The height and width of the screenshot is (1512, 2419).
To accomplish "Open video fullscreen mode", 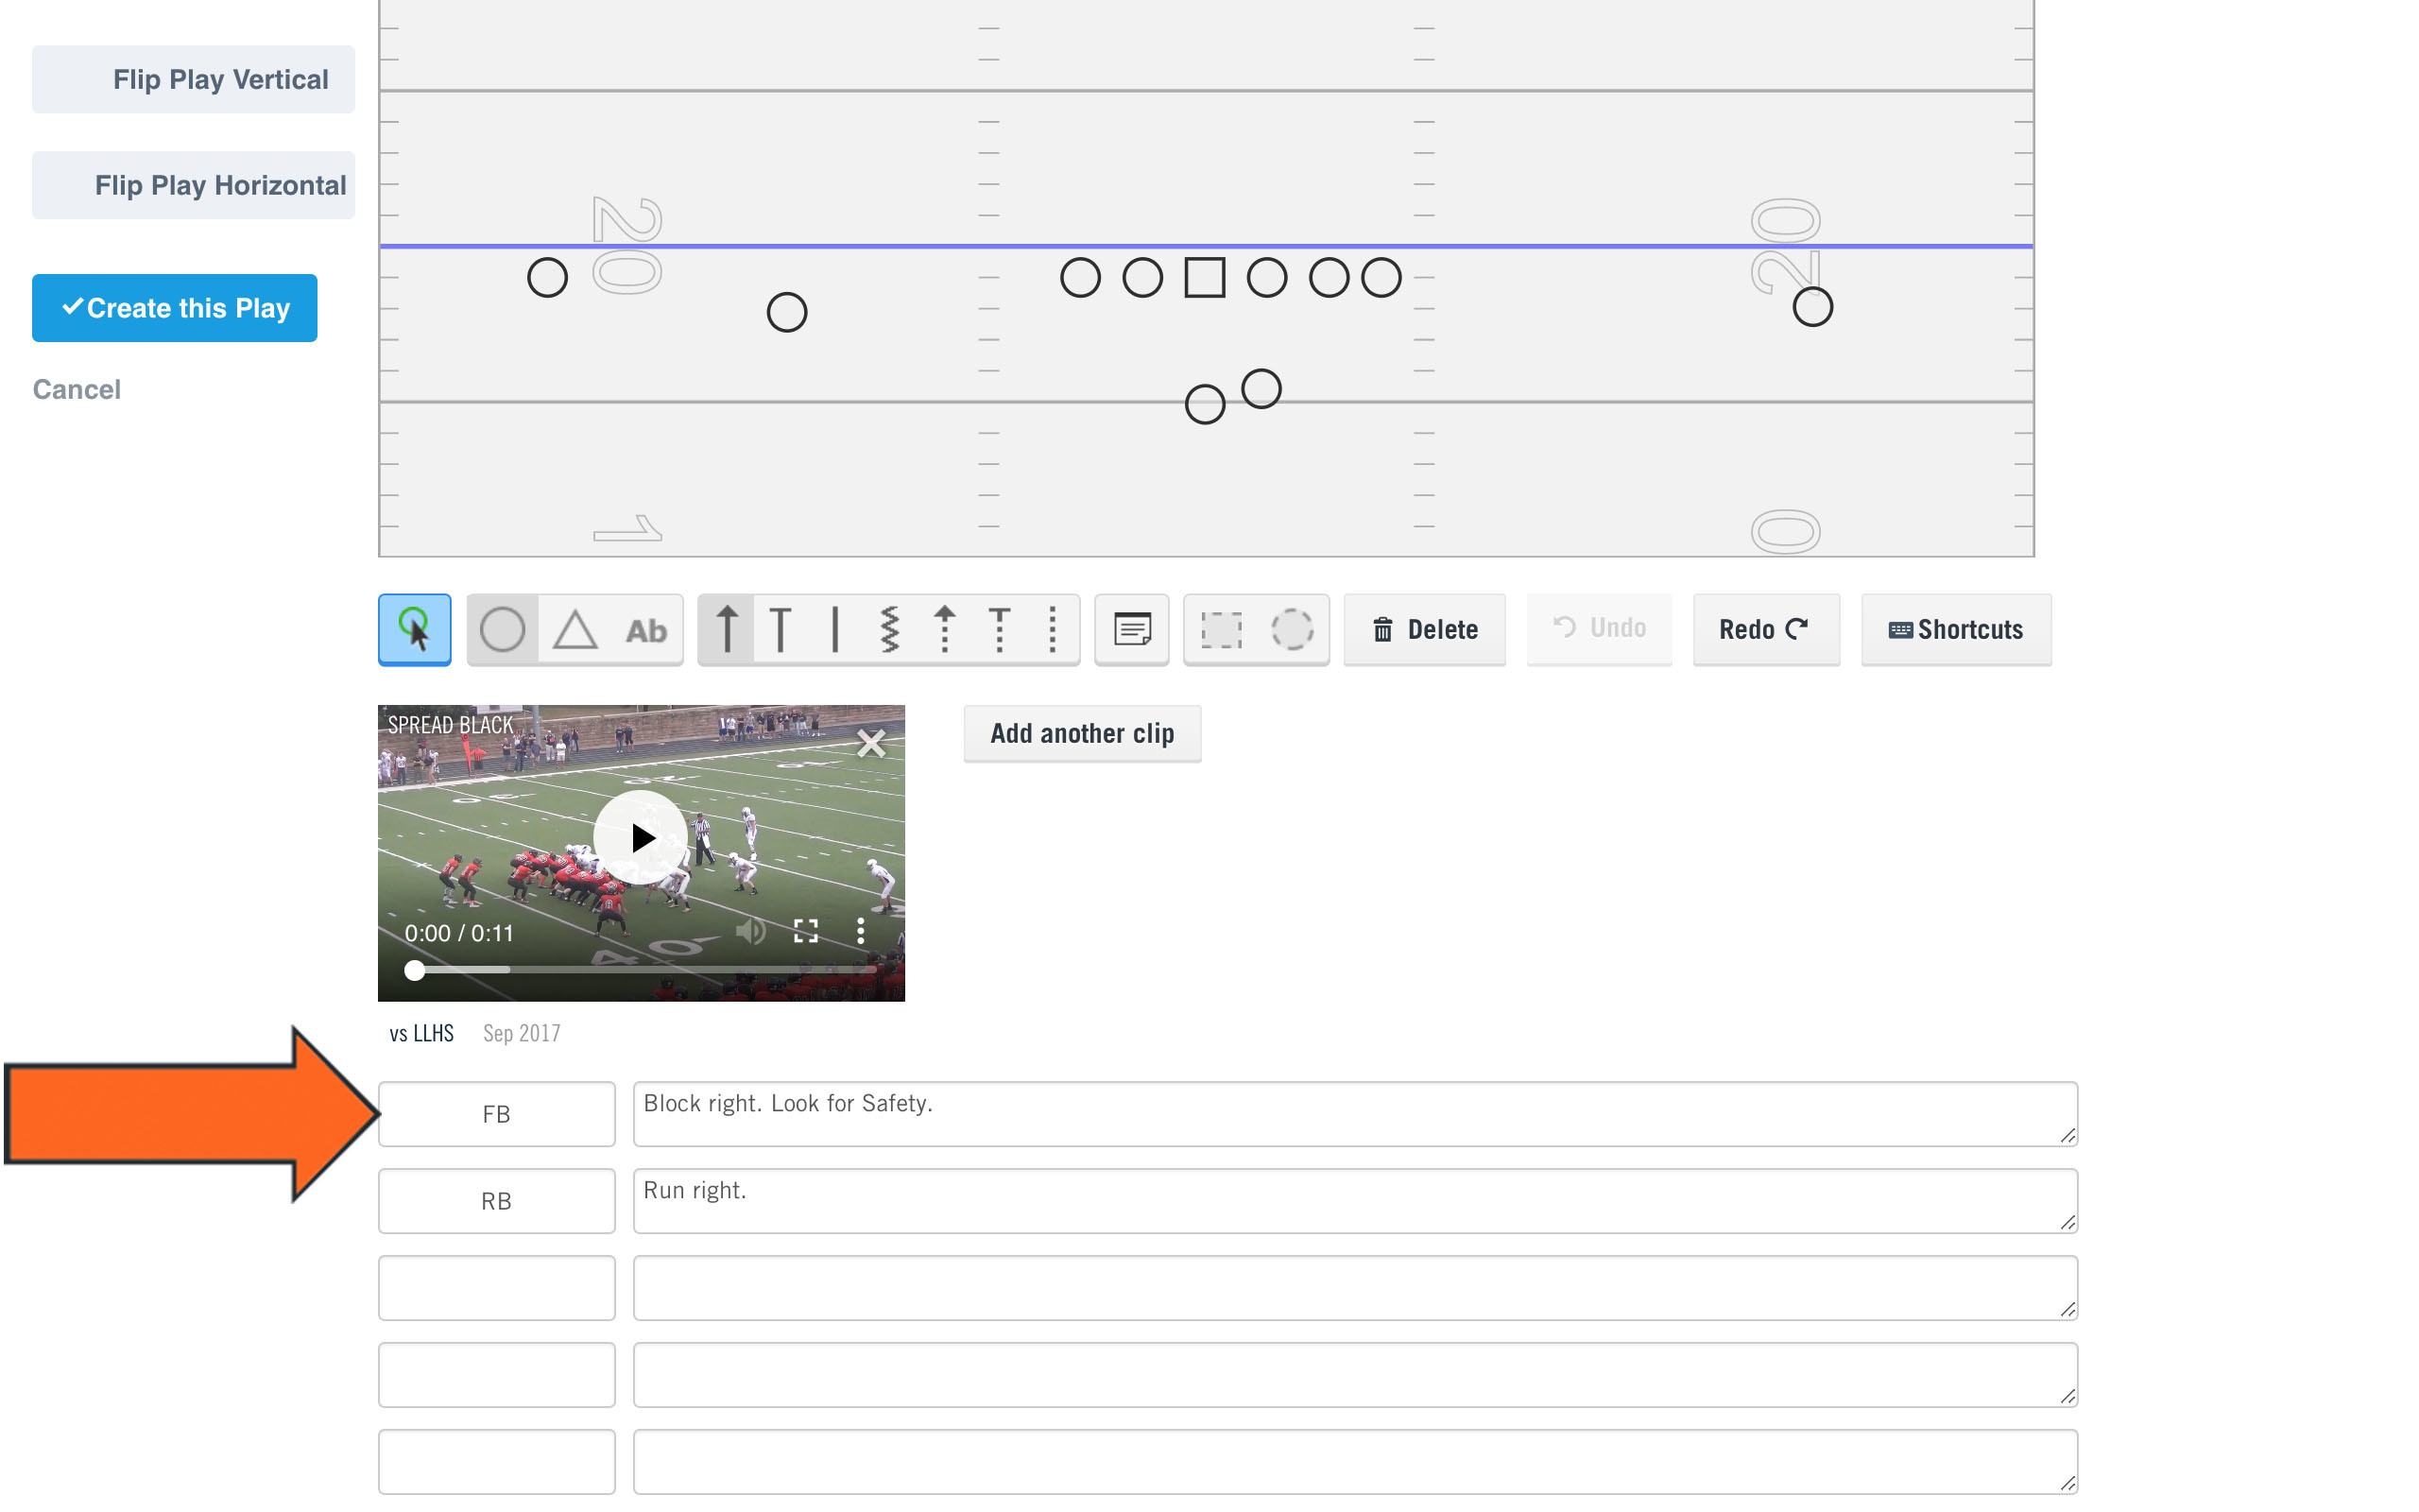I will [x=806, y=932].
